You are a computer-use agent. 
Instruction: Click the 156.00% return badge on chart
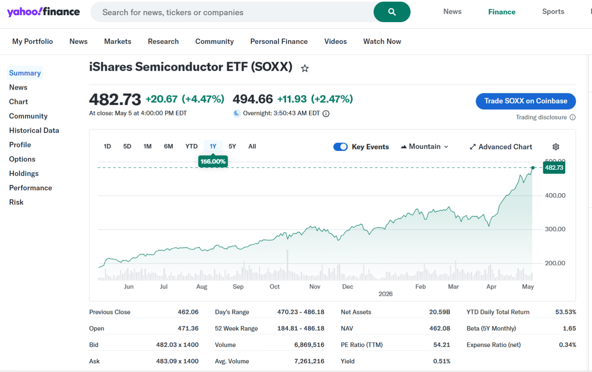pos(213,162)
